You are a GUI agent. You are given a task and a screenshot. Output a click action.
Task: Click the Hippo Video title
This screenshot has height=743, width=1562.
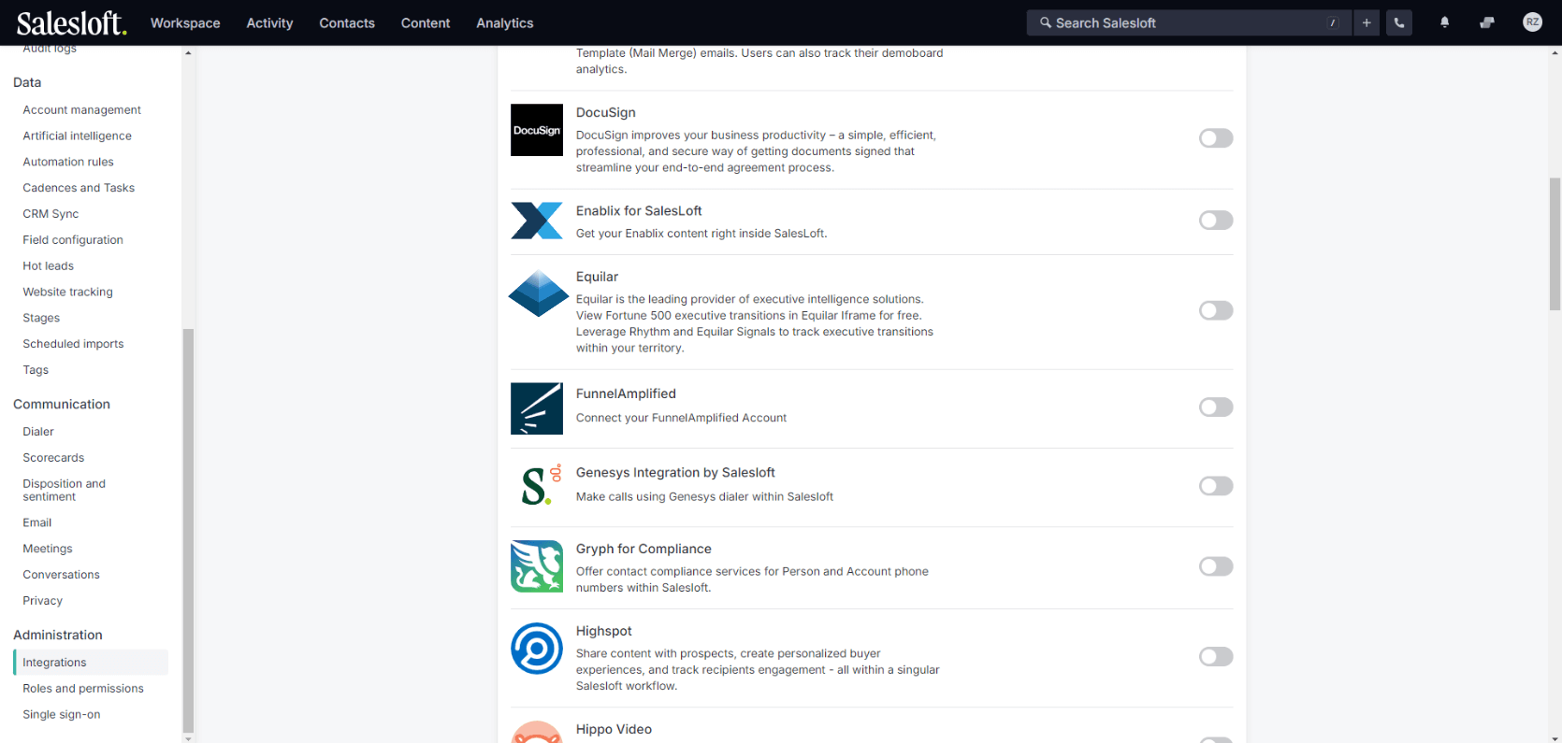[x=614, y=729]
